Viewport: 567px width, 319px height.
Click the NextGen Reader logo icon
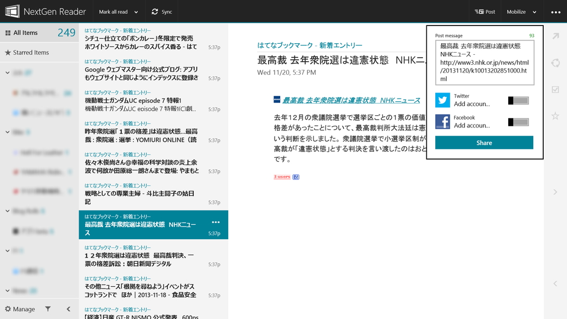click(x=13, y=11)
